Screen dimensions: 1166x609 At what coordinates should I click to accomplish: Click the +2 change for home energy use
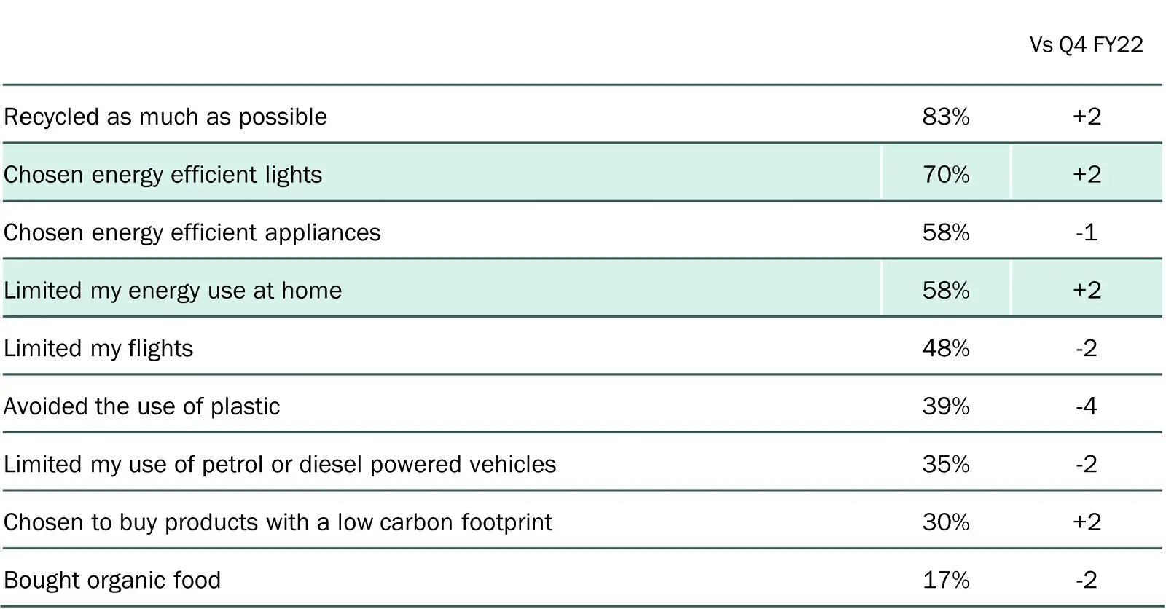1087,291
